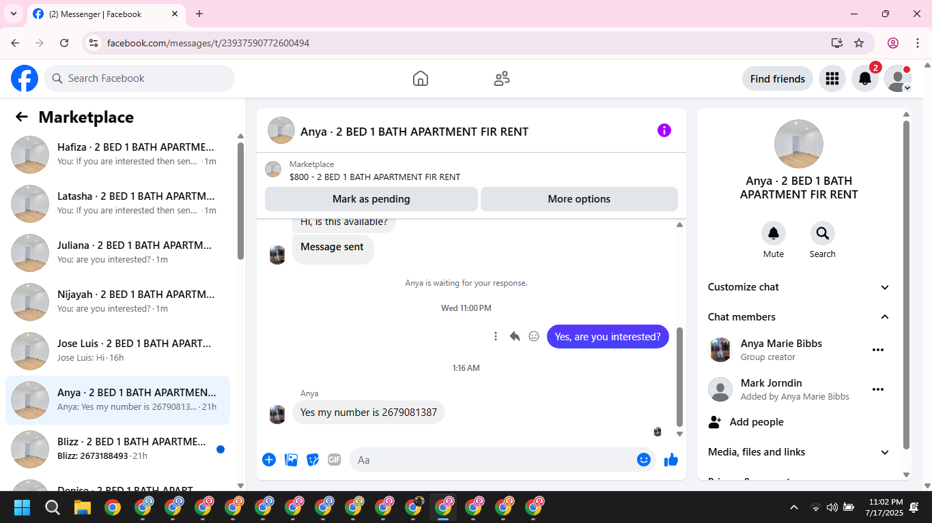
Task: Expand Customize chat section
Action: click(x=799, y=287)
